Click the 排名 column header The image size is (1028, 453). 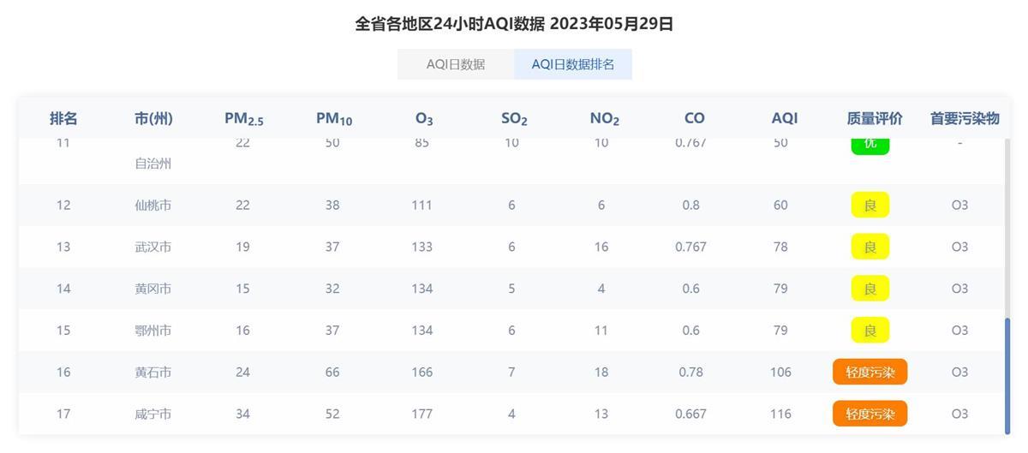click(x=63, y=118)
